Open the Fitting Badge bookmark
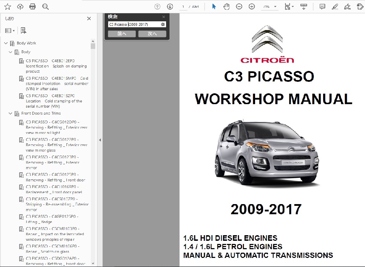365x267 pixels. pyautogui.click(x=52, y=219)
